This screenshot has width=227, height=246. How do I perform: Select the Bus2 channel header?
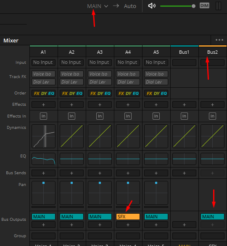click(213, 52)
